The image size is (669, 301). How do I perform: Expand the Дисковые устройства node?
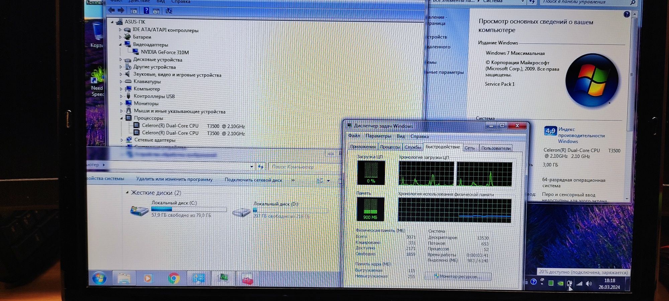coord(121,60)
